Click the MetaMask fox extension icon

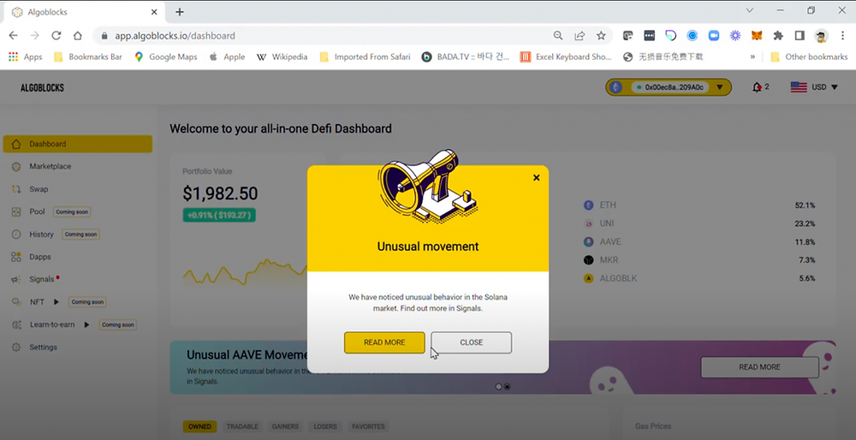(x=757, y=35)
